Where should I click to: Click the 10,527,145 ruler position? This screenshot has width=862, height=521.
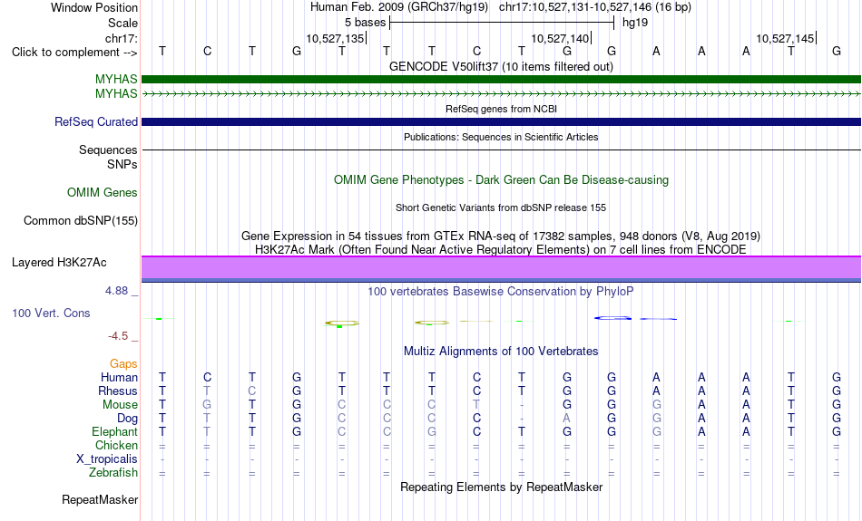(785, 38)
